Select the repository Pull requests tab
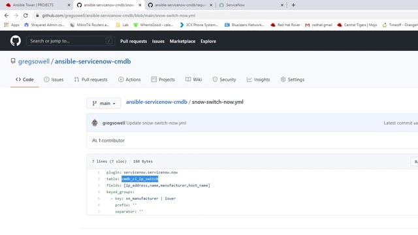This screenshot has width=418, height=235. coord(91,80)
